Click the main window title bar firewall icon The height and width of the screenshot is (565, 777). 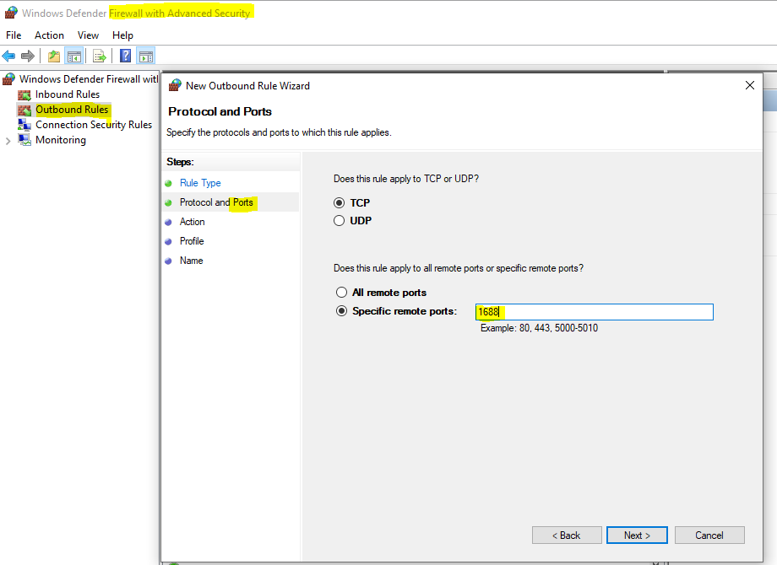coord(11,13)
